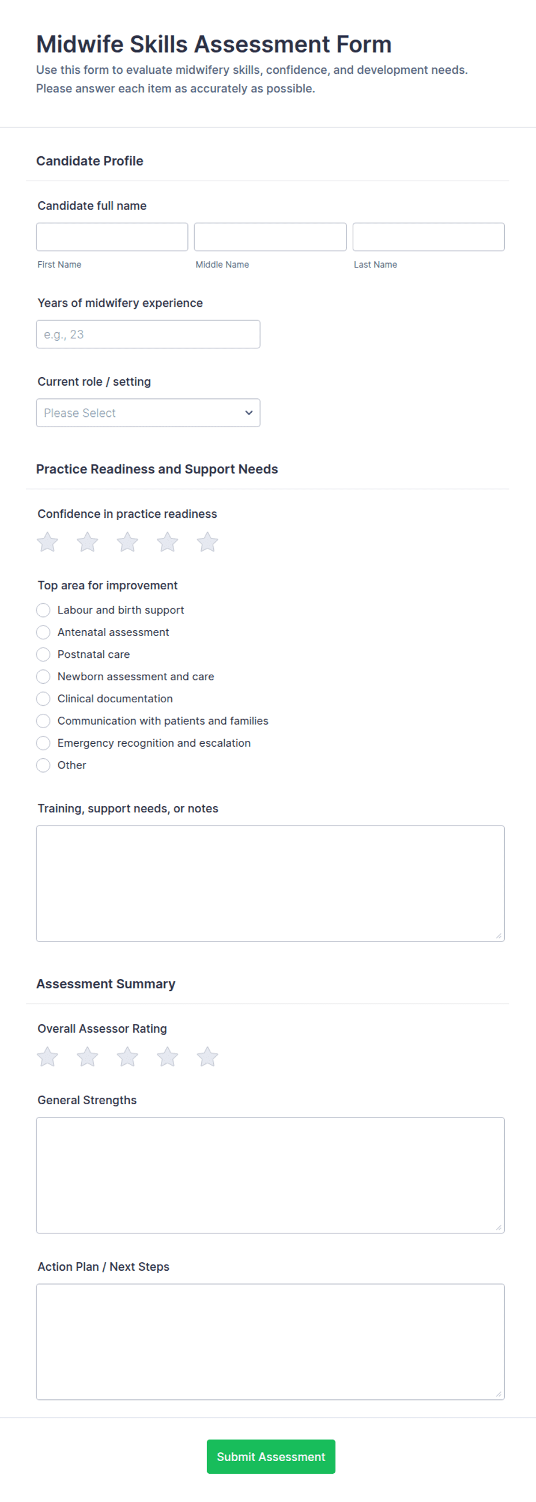This screenshot has height=1502, width=536.
Task: Click the General Strengths text area
Action: click(x=270, y=1175)
